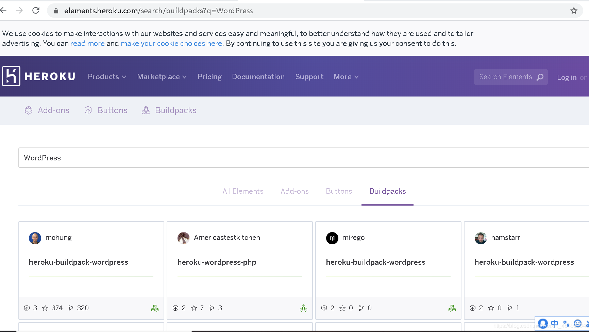Click the Buttons icon in subnav
The height and width of the screenshot is (332, 589).
pyautogui.click(x=88, y=110)
